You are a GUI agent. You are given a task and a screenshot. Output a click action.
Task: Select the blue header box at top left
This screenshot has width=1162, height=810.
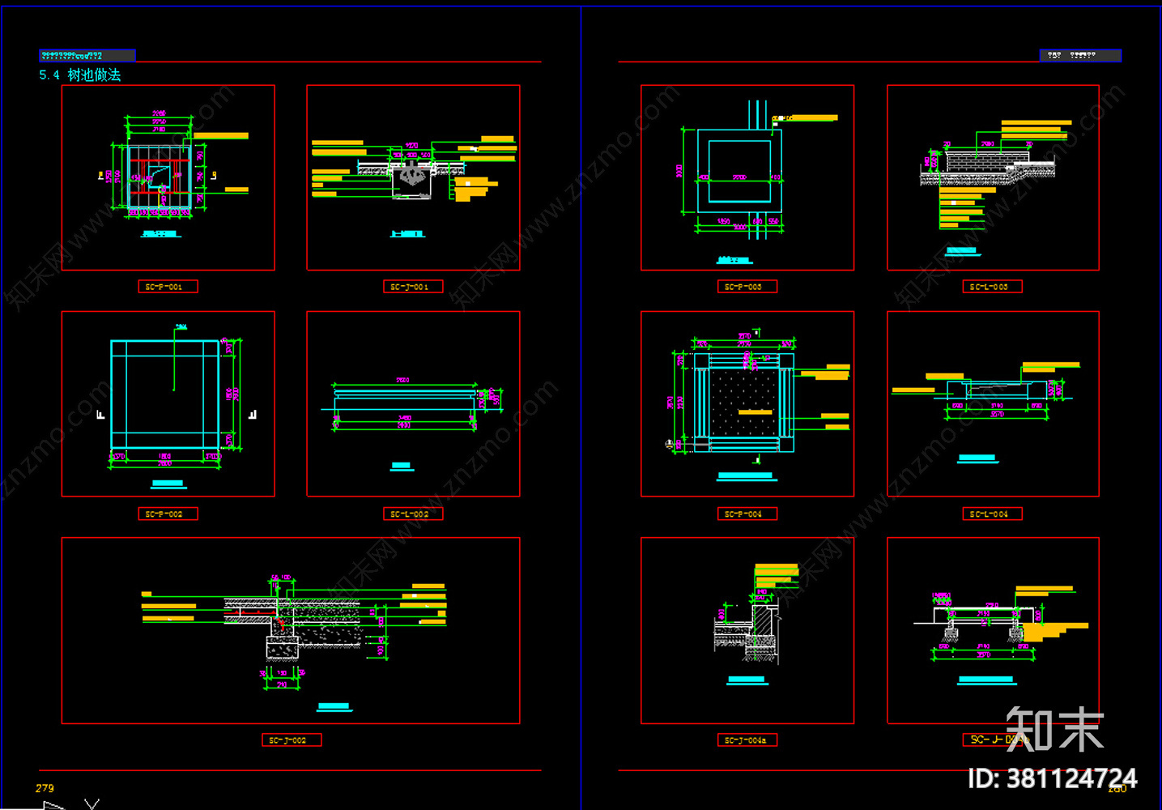[87, 56]
